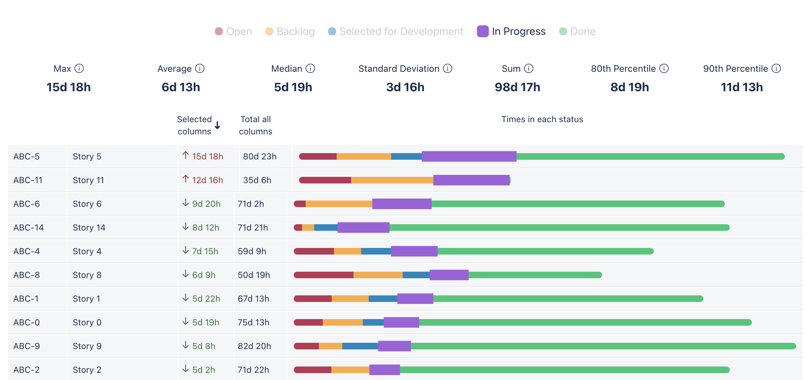Click the green down arrow for ABC-9

185,345
